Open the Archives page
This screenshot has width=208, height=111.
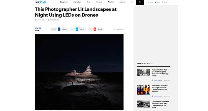(x=122, y=2)
